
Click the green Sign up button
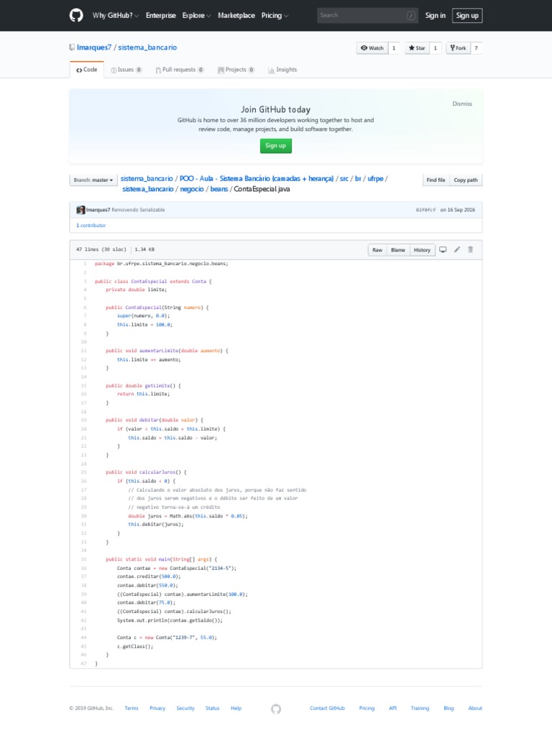point(276,145)
